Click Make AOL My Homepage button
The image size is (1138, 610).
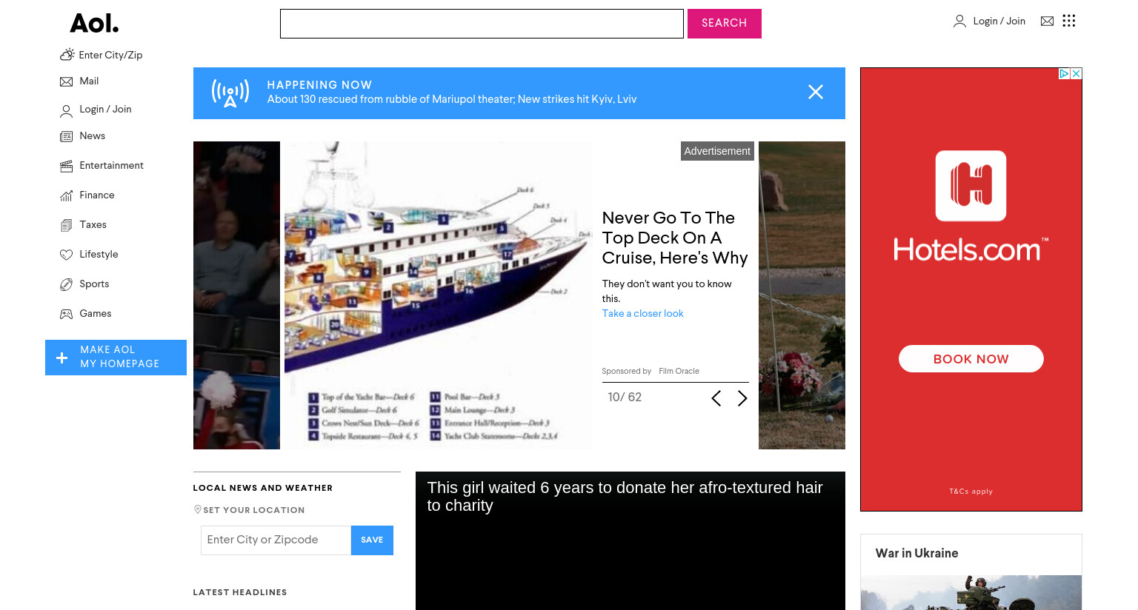tap(116, 358)
